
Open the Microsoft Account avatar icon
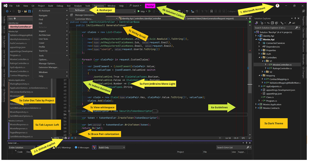(x=277, y=6)
